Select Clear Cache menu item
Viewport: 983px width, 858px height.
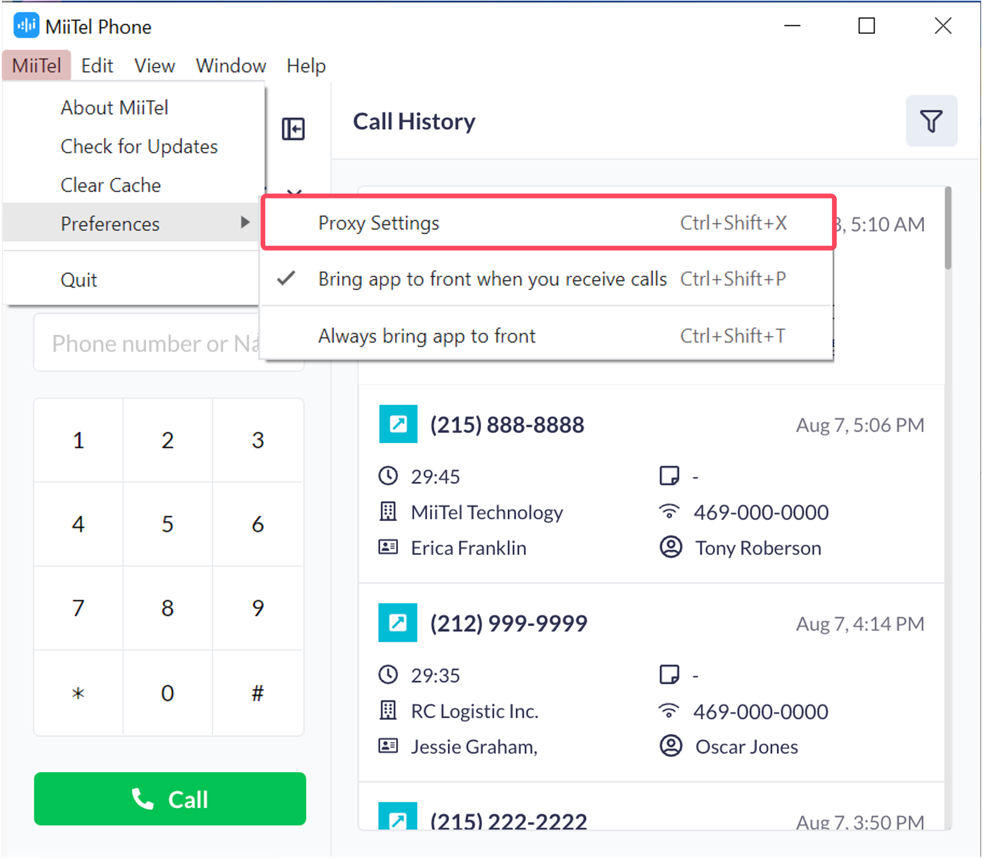pyautogui.click(x=134, y=185)
